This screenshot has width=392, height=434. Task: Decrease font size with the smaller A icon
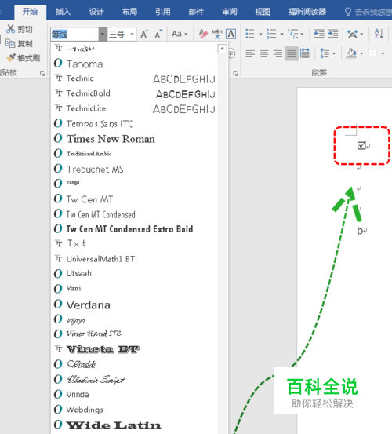pyautogui.click(x=158, y=34)
